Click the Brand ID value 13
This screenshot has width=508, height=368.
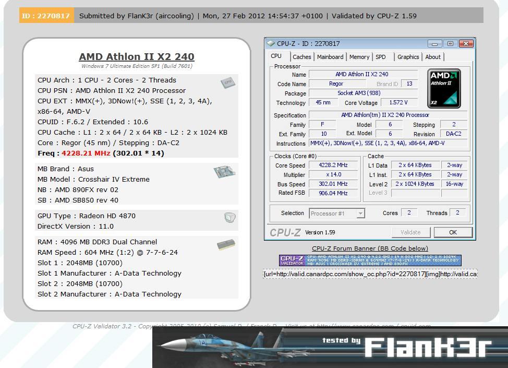point(409,84)
